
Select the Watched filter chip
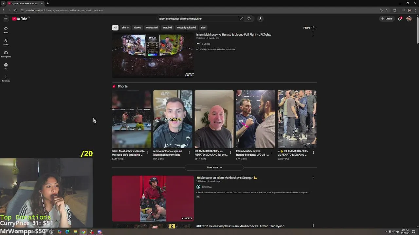167,28
